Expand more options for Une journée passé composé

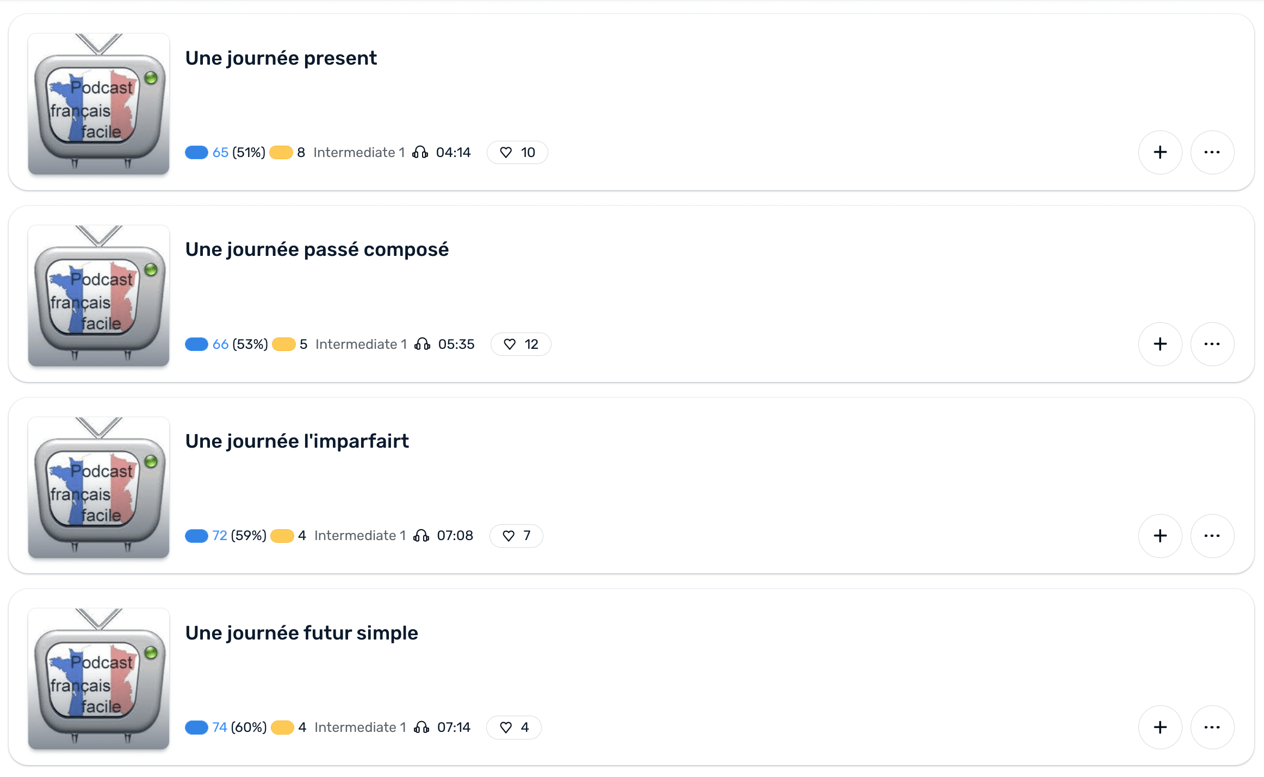1212,344
